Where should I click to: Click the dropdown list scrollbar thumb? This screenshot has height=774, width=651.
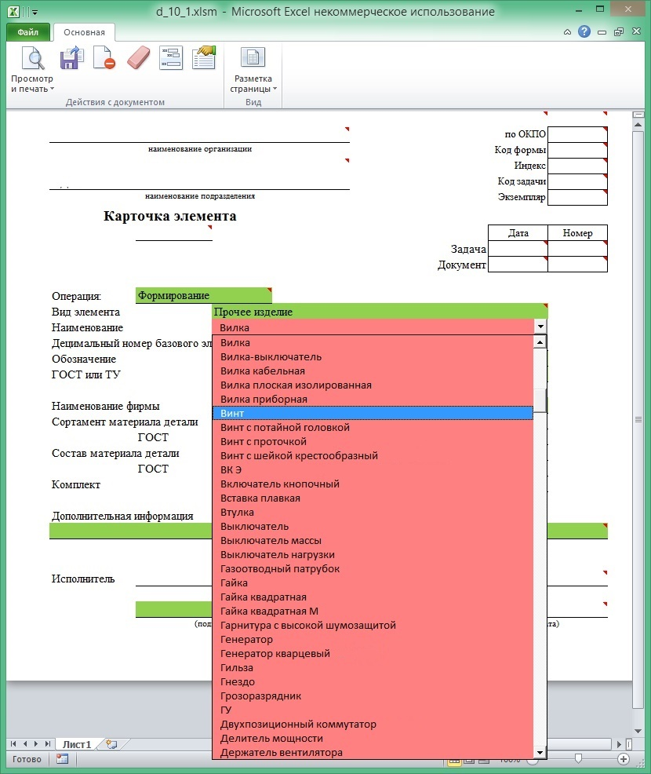click(540, 400)
